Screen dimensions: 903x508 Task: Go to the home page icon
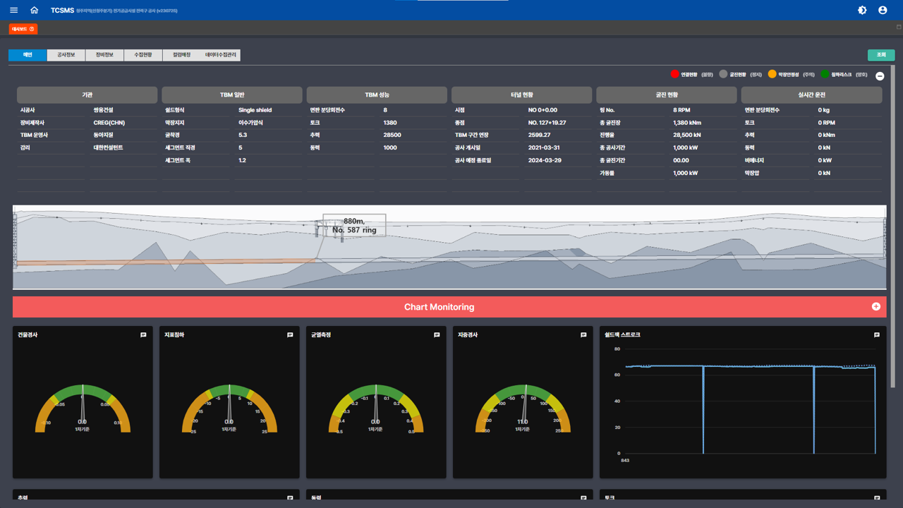[x=34, y=10]
